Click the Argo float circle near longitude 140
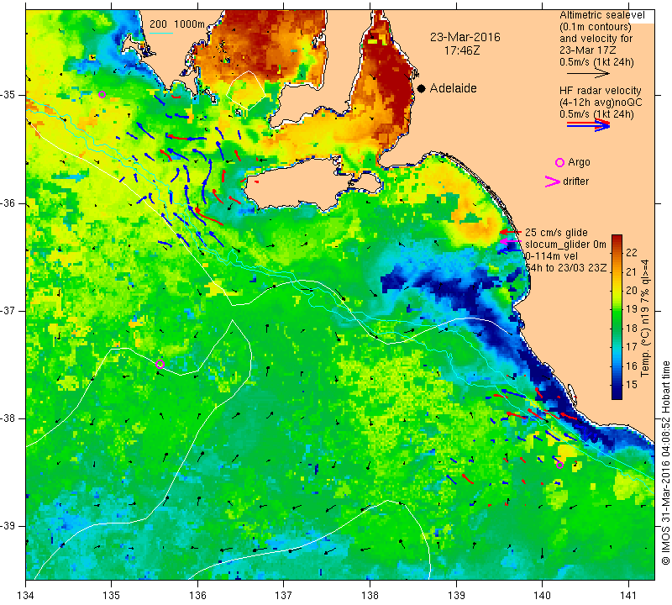The height and width of the screenshot is (605, 672). pos(559,466)
